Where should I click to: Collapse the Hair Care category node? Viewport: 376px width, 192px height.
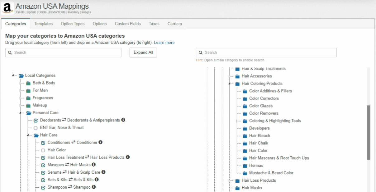(x=28, y=135)
